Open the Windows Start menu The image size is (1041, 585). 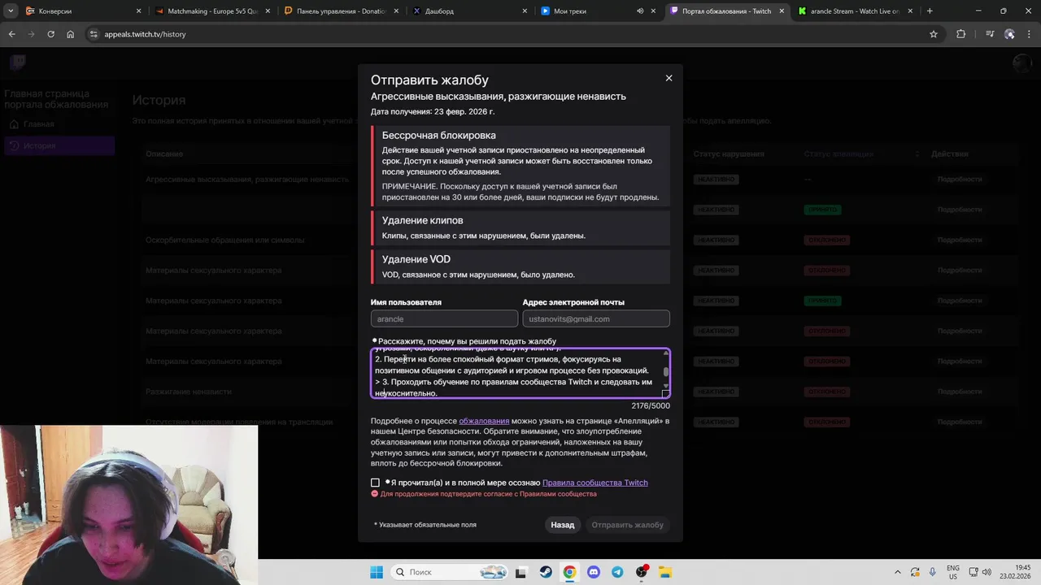pos(376,572)
